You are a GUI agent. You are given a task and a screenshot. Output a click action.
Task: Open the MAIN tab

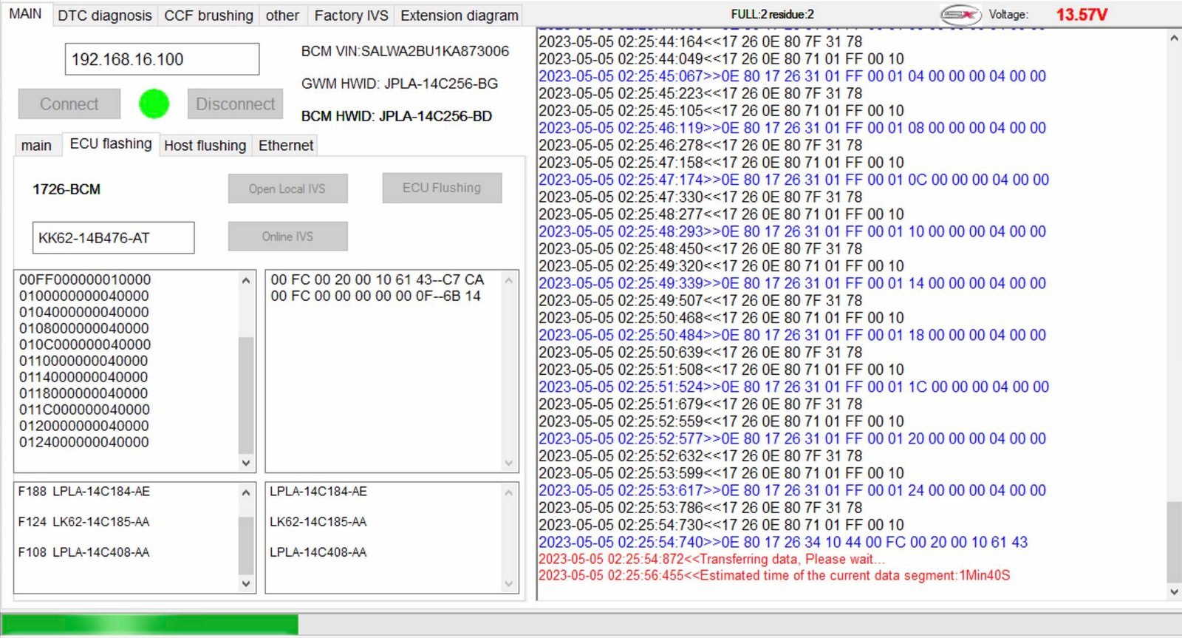25,14
